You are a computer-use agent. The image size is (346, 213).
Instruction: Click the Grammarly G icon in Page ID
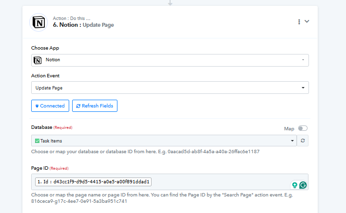tap(303, 185)
